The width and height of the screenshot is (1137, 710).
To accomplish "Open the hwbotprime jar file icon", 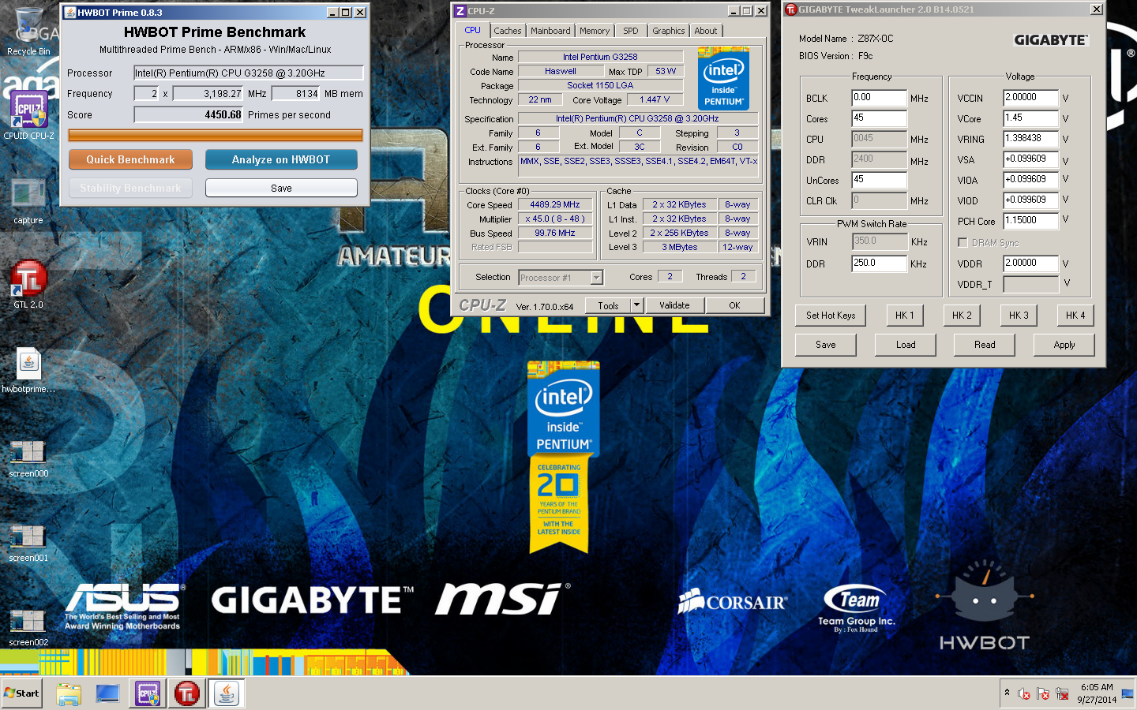I will [x=28, y=370].
